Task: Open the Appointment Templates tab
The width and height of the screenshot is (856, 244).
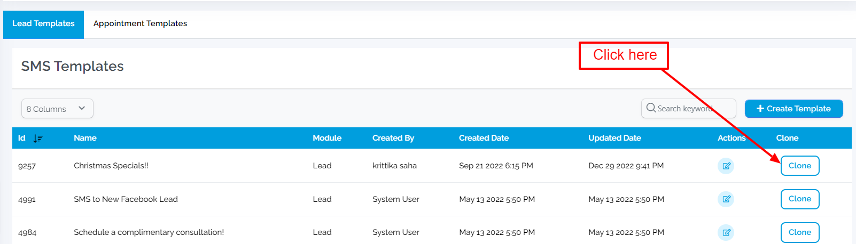Action: (x=140, y=24)
